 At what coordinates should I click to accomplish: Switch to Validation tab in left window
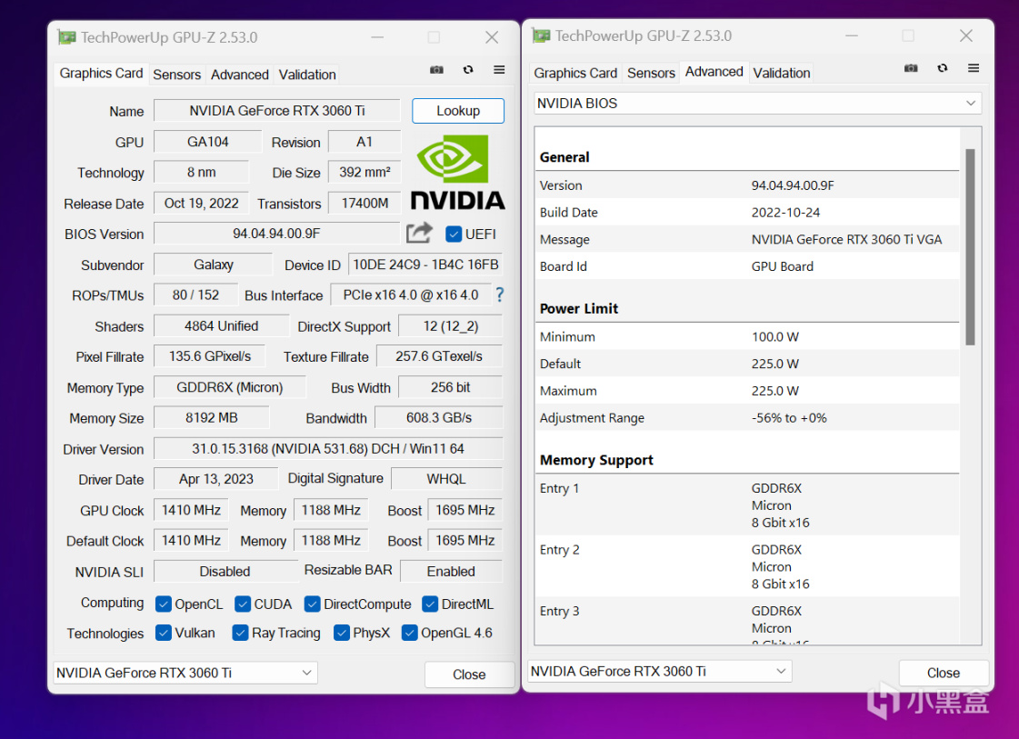coord(307,75)
